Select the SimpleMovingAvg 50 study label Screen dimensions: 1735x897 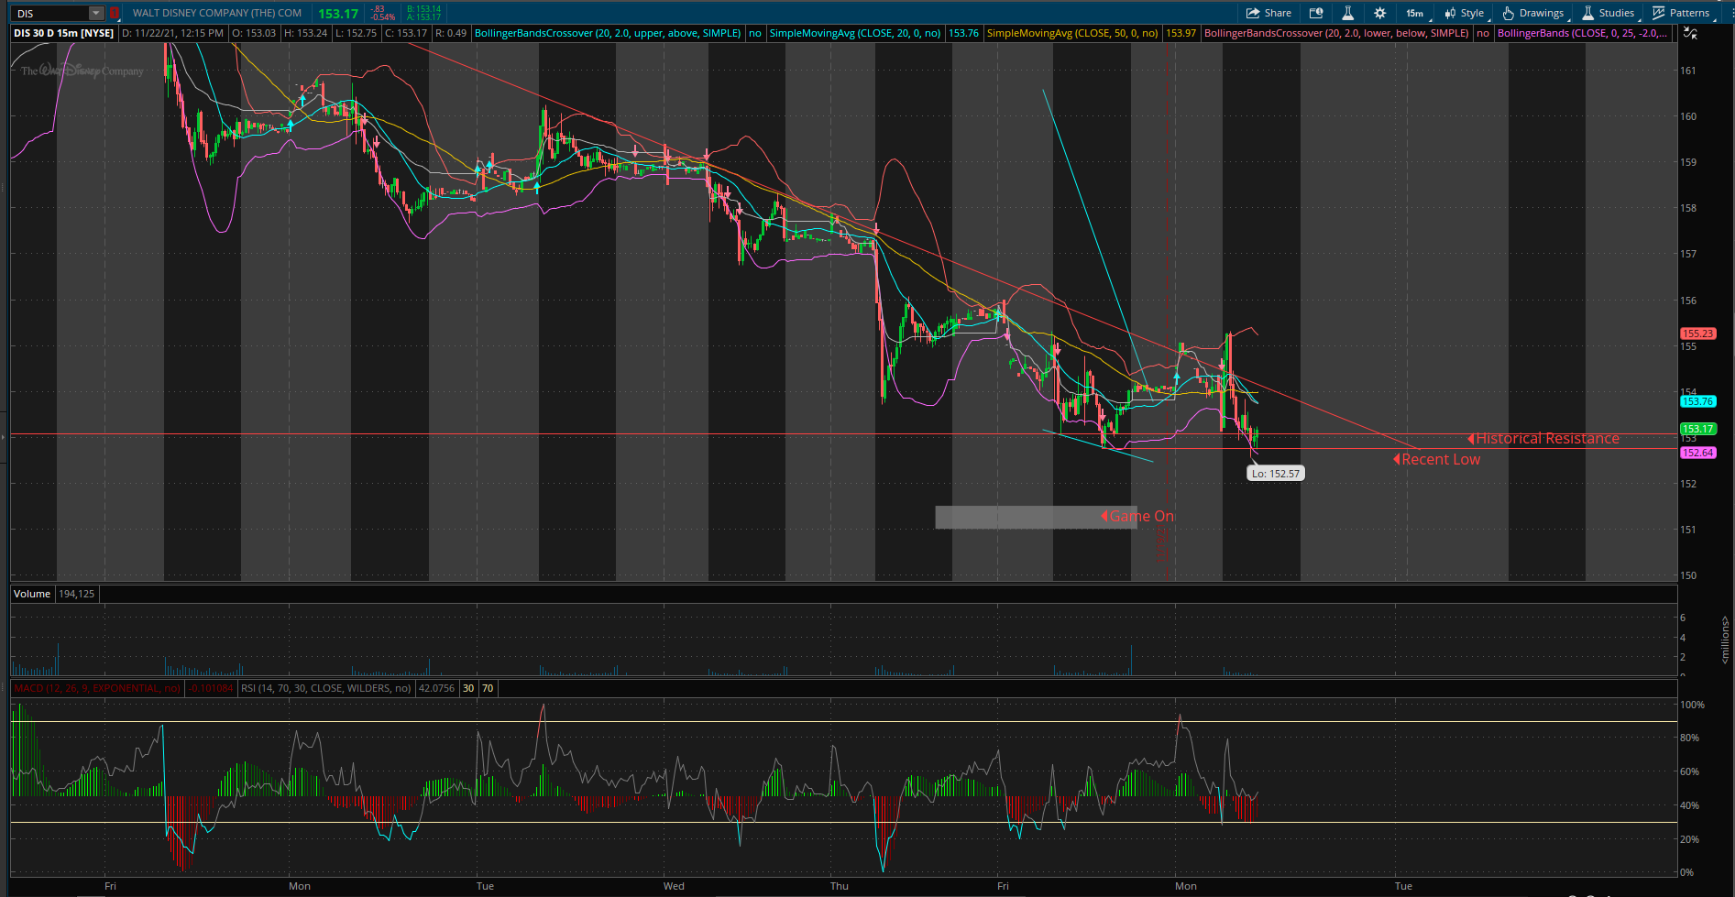click(x=1072, y=33)
